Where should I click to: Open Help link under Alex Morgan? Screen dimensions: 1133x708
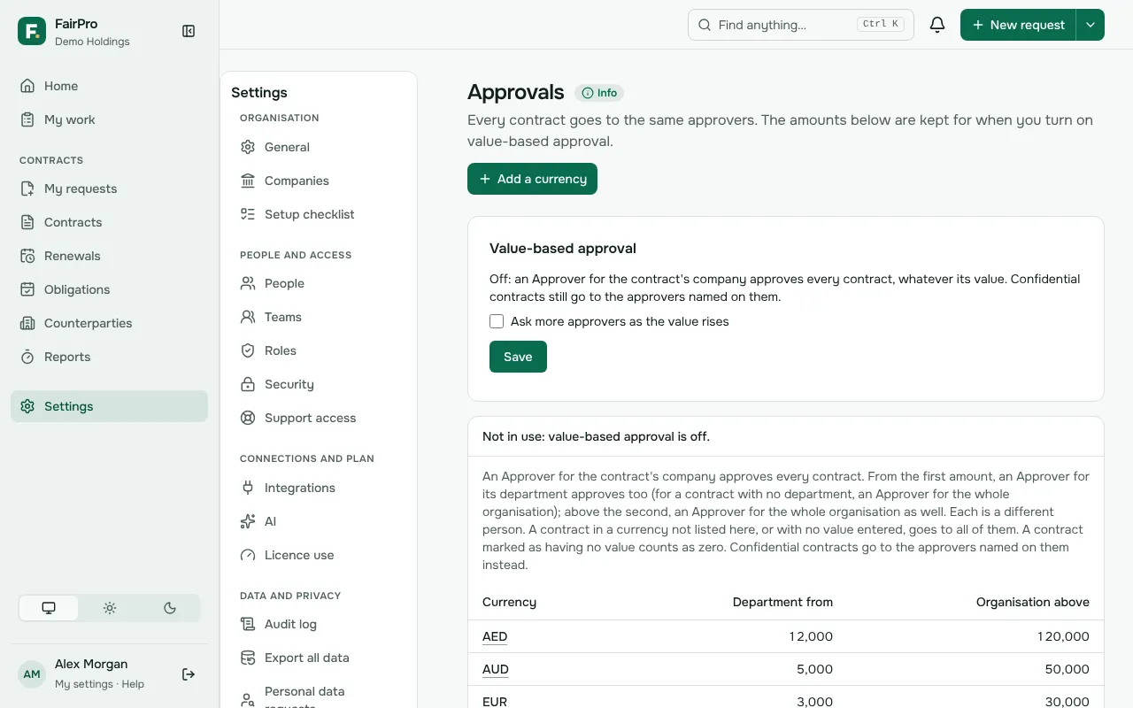[x=133, y=684]
